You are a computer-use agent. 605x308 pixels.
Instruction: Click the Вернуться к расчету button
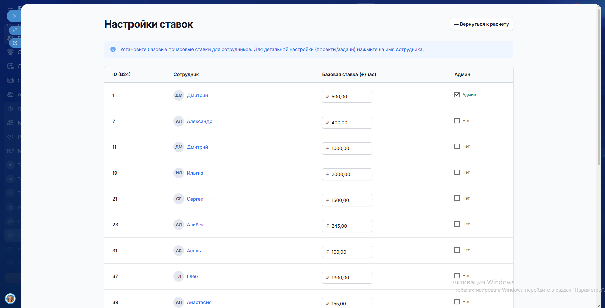pos(481,24)
